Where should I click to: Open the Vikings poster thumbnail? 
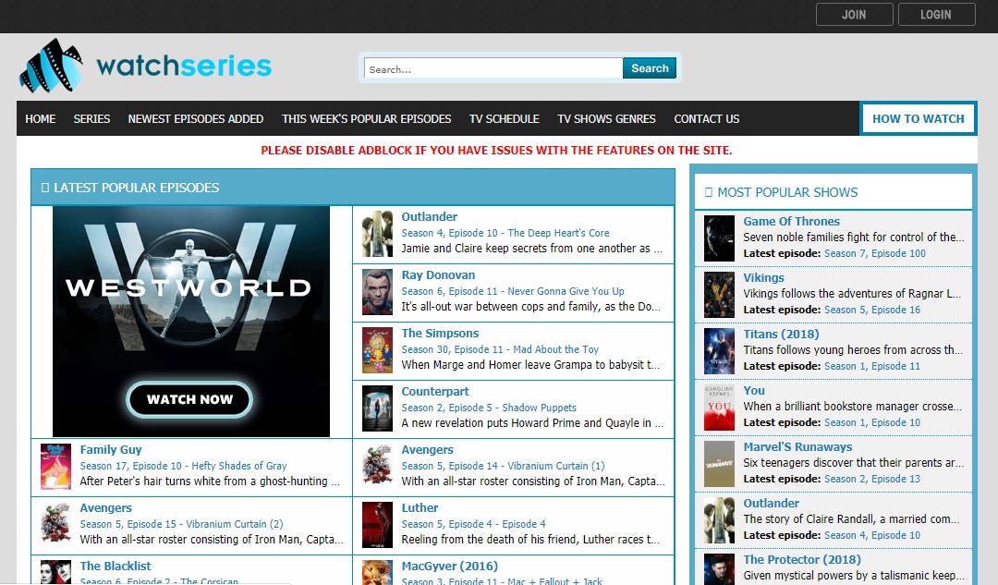[719, 295]
